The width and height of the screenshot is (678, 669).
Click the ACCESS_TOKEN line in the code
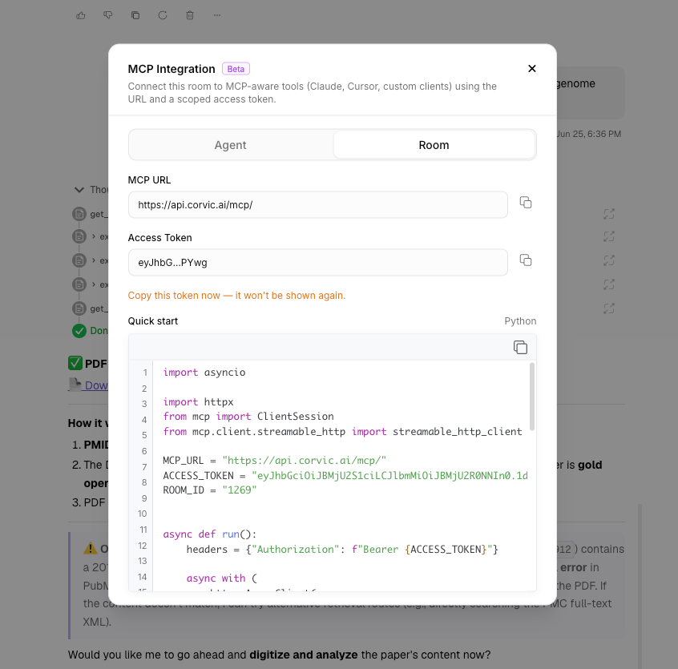coord(345,475)
